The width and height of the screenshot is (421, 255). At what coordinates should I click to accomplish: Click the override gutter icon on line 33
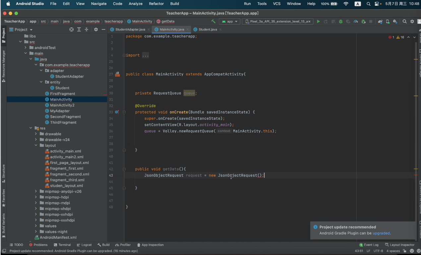(x=117, y=112)
